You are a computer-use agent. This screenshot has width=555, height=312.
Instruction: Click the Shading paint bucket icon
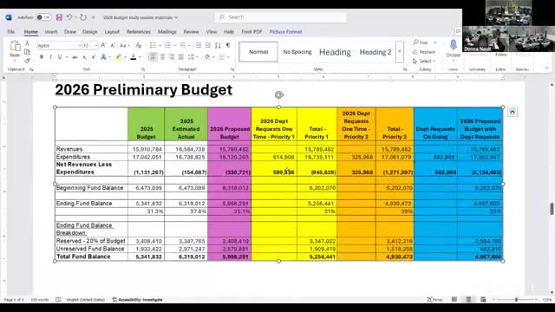(x=207, y=57)
